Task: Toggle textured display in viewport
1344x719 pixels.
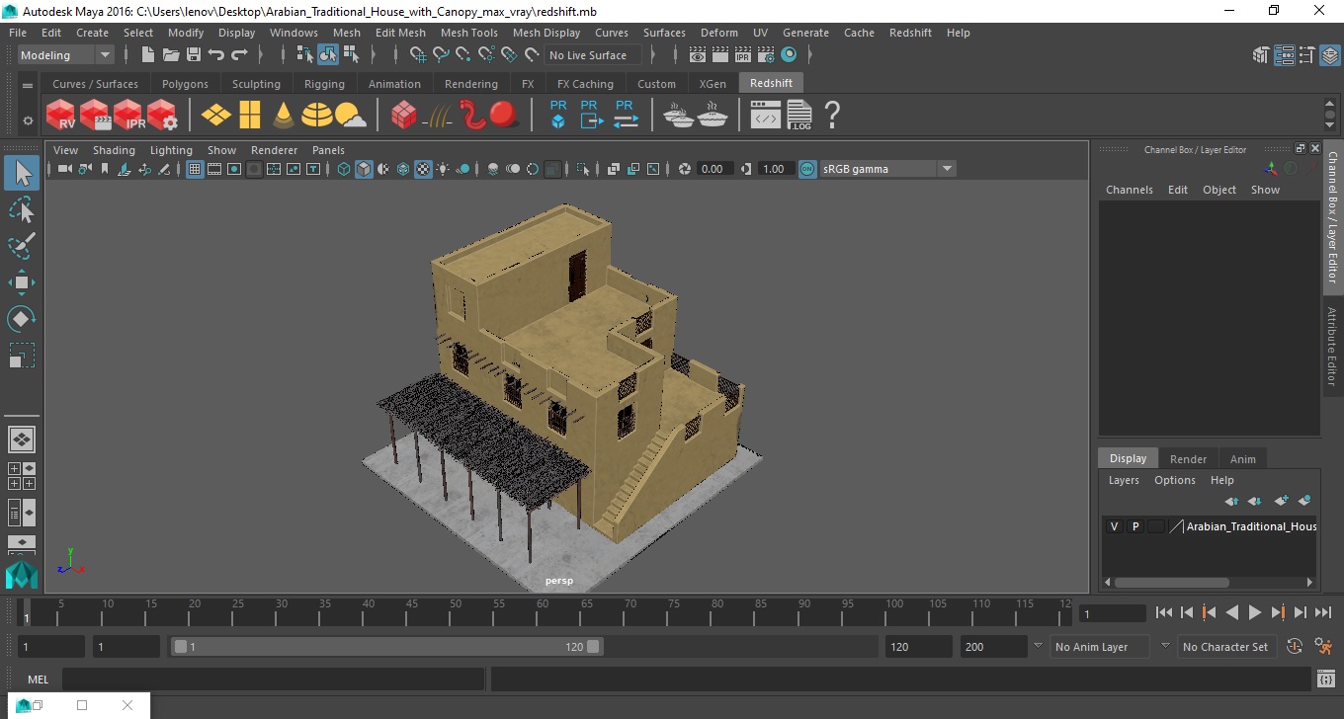Action: pos(423,169)
